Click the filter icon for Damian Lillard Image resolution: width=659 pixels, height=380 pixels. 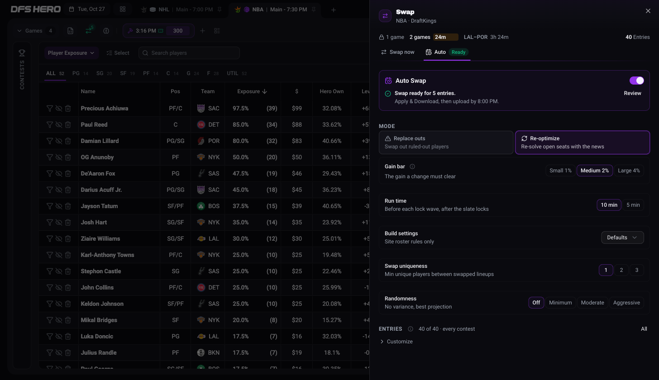50,141
